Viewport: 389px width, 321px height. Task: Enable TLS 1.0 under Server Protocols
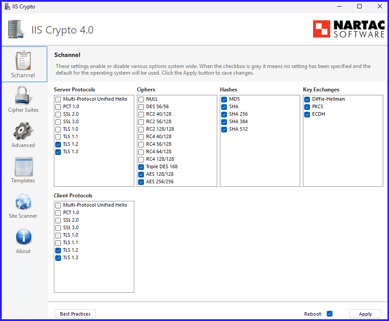point(58,129)
